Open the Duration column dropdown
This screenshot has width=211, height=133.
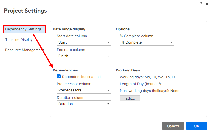point(84,104)
